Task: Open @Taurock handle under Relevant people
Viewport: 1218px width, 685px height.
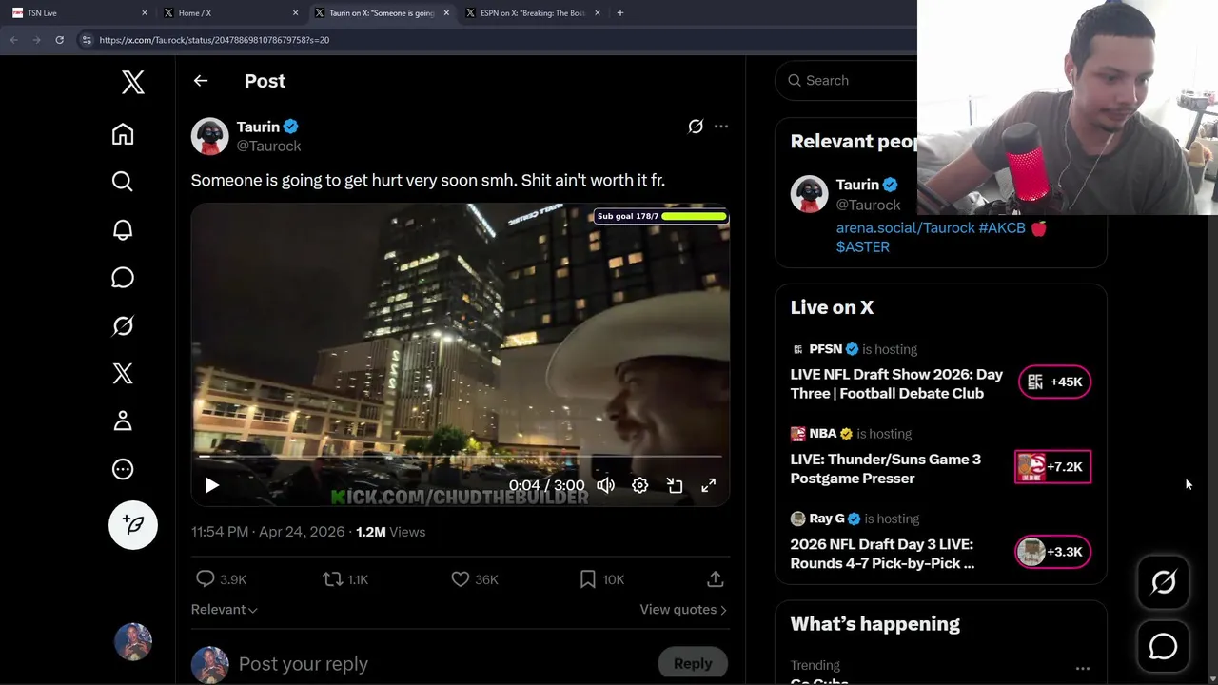Action: [x=868, y=205]
